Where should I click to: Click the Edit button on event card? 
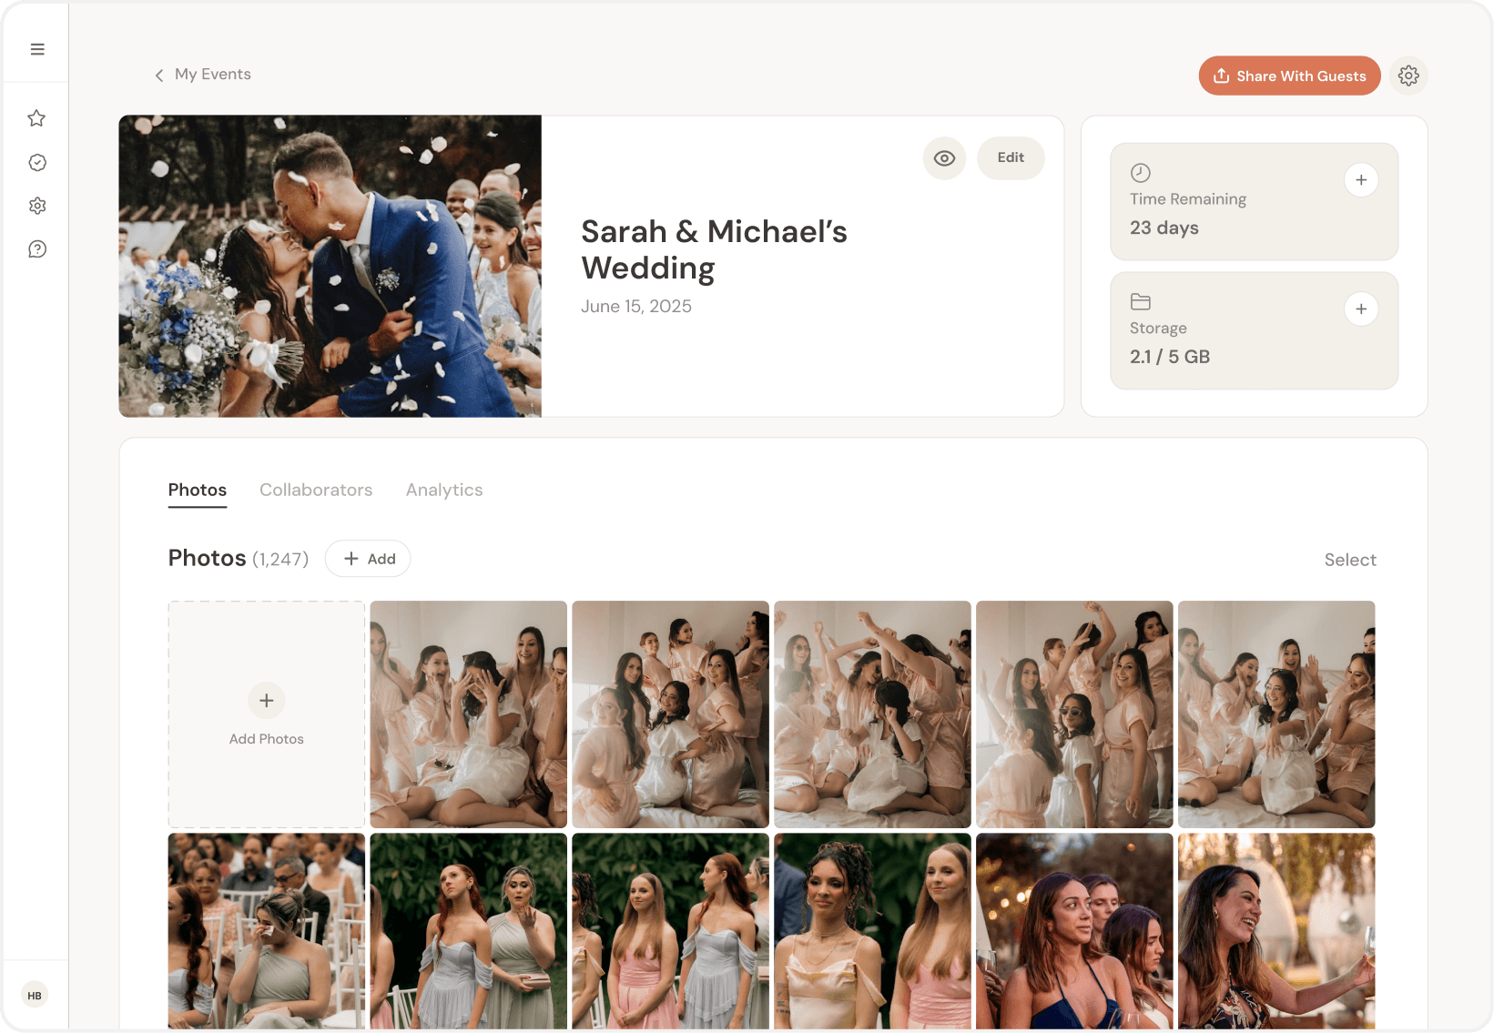coord(1011,158)
